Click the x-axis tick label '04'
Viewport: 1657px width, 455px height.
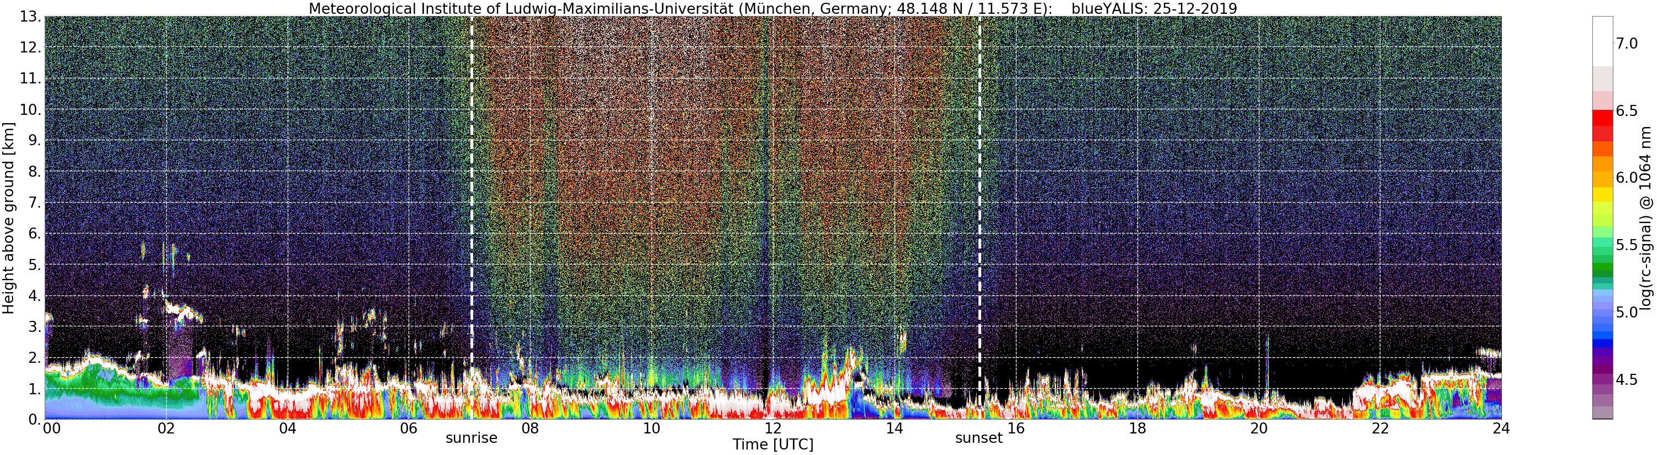(x=288, y=428)
